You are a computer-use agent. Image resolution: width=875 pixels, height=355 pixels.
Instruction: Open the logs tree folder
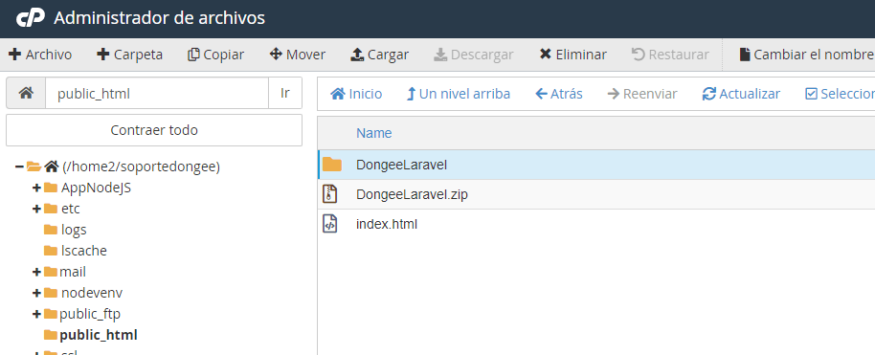coord(74,230)
